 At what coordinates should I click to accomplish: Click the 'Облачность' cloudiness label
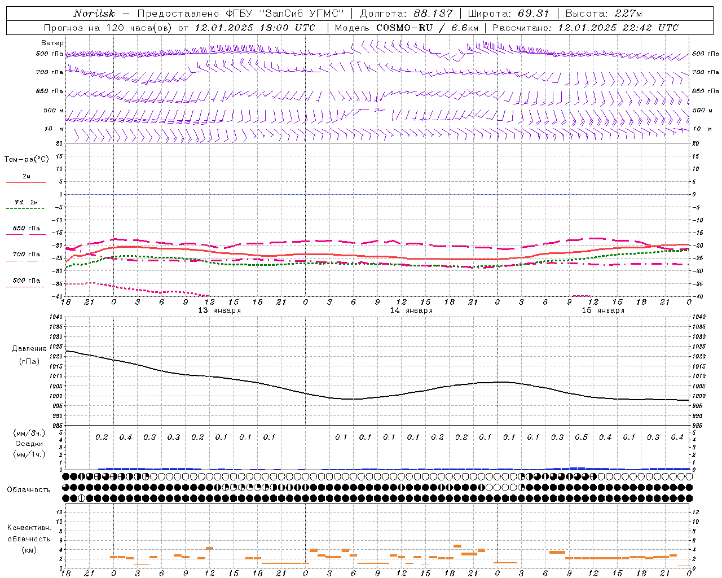(29, 489)
